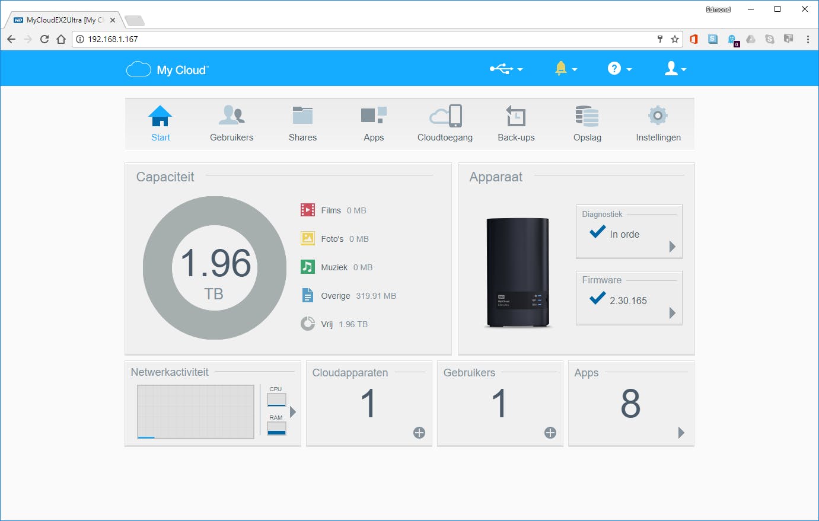Click the Google Drive extension icon
This screenshot has width=819, height=521.
pos(751,39)
